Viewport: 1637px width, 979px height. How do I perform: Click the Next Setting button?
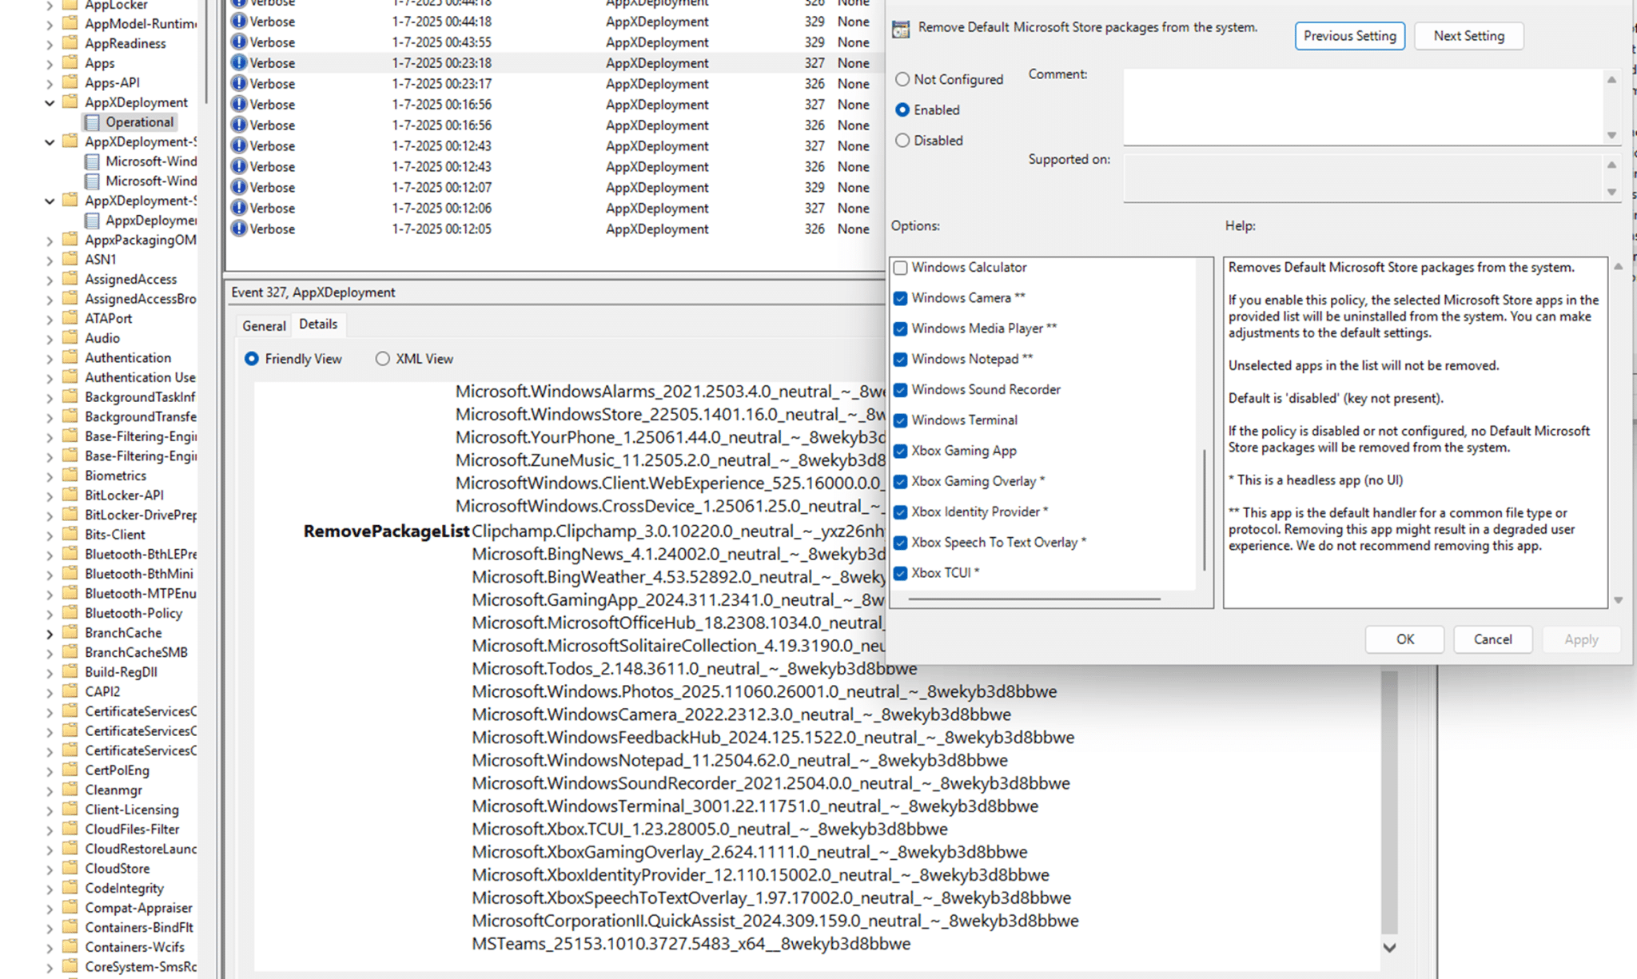point(1468,35)
